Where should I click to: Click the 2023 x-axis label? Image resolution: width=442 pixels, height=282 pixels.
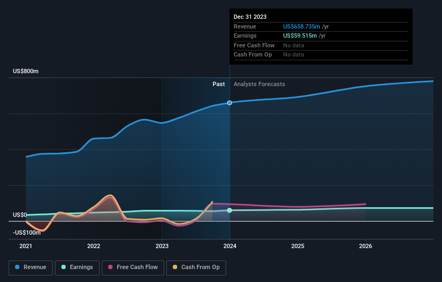tap(162, 246)
